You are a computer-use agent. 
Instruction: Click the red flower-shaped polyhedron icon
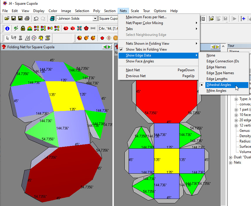[x=66, y=29]
